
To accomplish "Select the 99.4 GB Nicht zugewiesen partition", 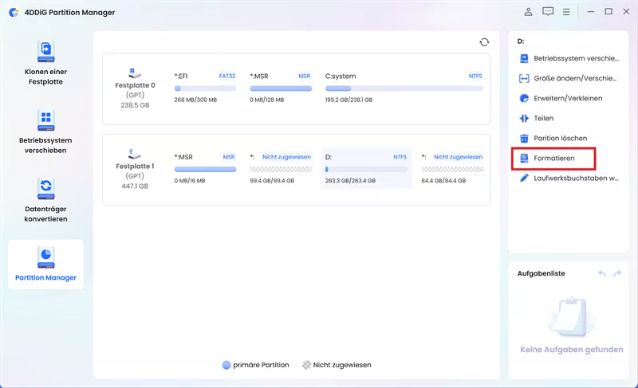I will (281, 169).
